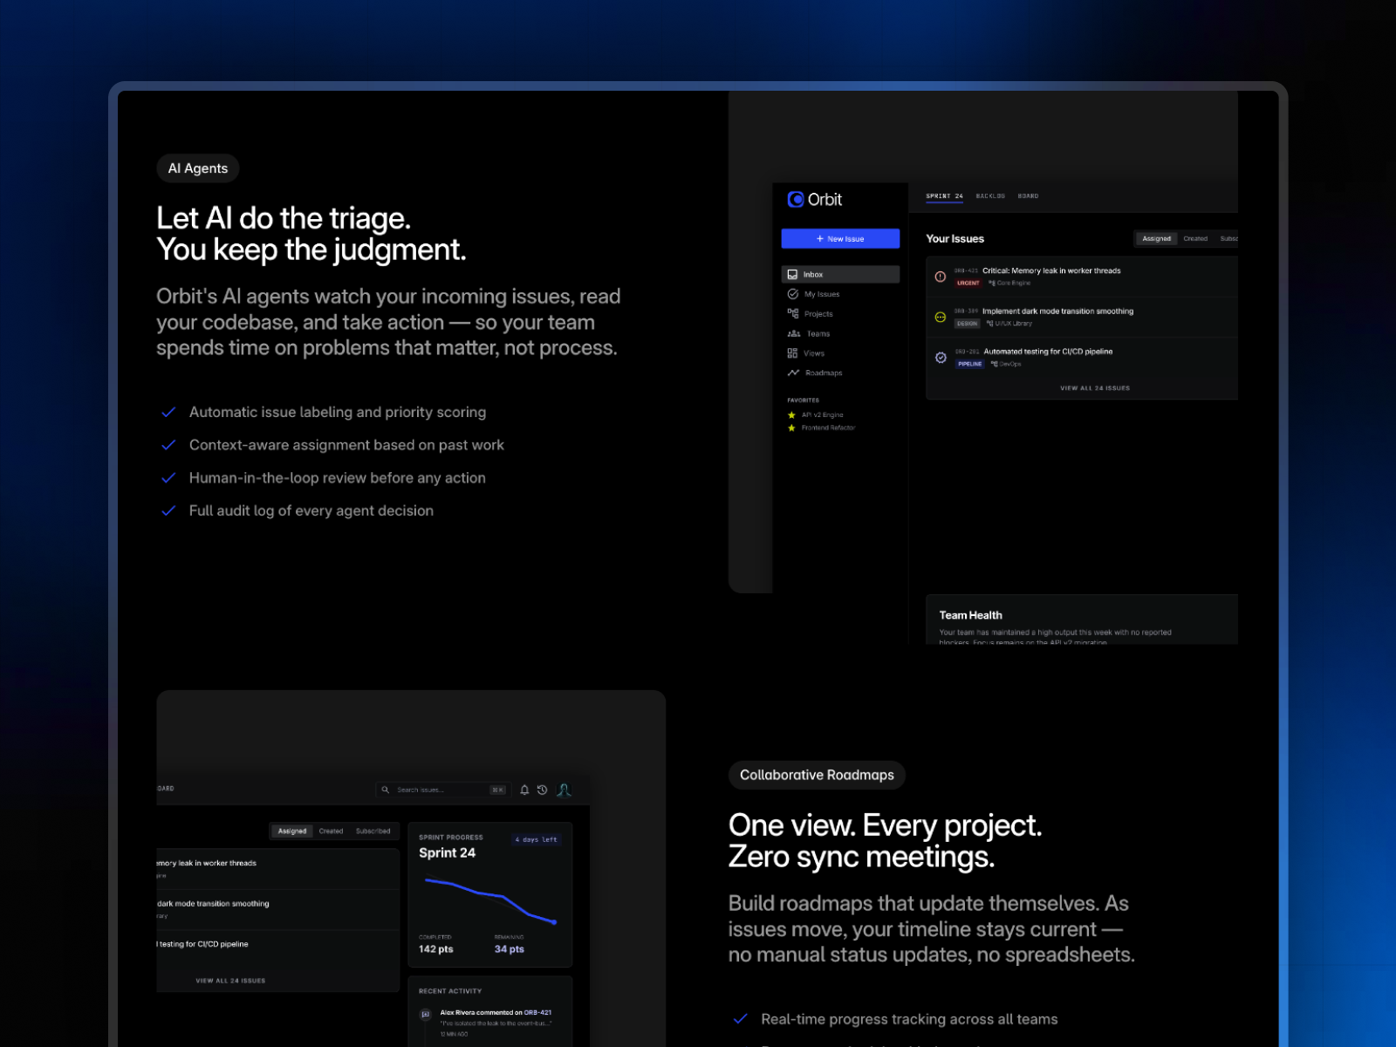Click the search magnifier icon

385,790
